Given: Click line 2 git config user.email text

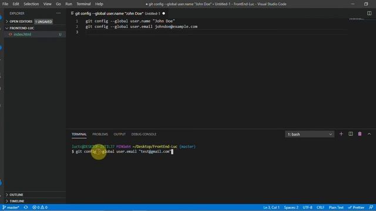Looking at the screenshot, I should click(142, 26).
